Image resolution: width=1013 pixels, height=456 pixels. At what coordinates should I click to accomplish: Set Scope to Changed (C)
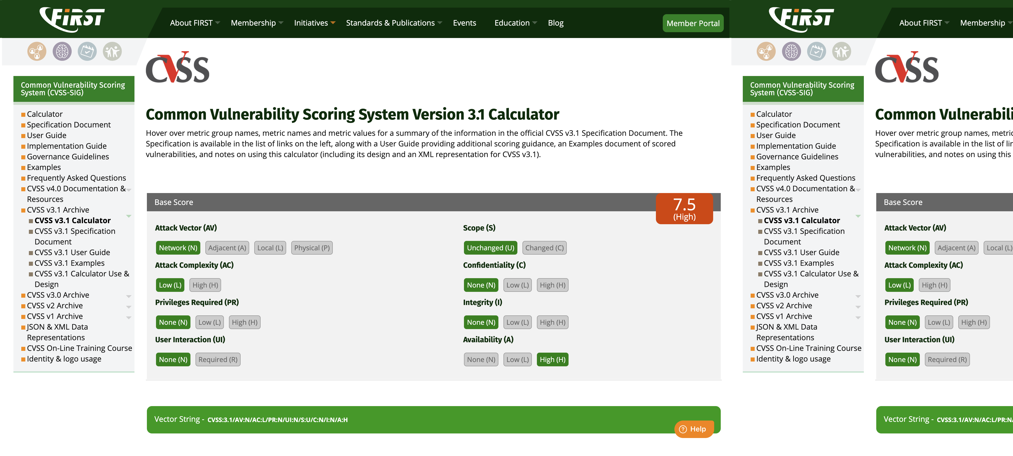coord(544,248)
